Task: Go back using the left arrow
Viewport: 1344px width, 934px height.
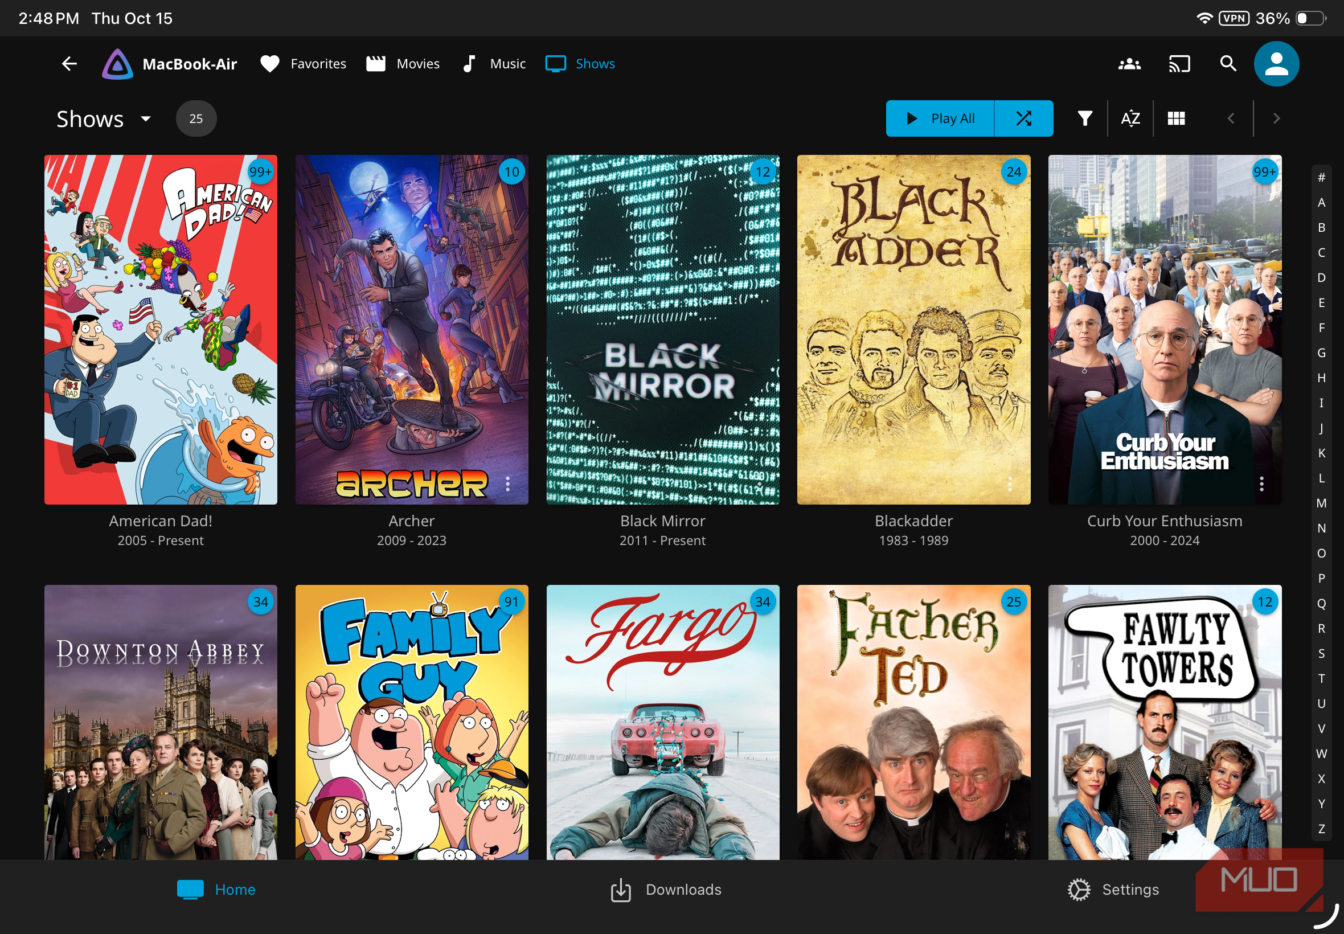Action: coord(69,64)
